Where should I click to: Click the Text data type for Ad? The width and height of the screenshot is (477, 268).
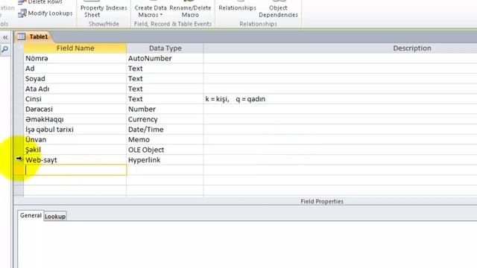coord(165,68)
